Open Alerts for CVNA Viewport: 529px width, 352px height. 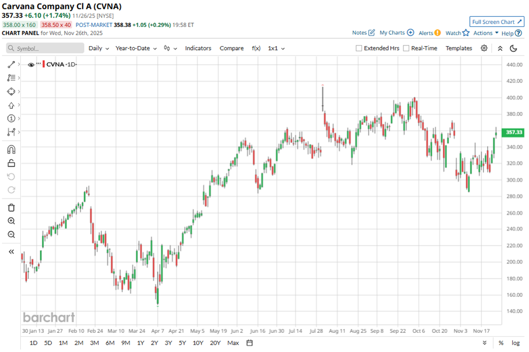(x=429, y=33)
